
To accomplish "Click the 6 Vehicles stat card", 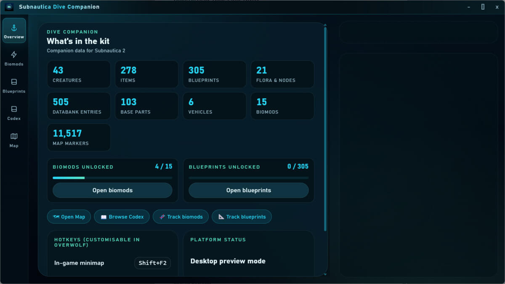I will 214,106.
